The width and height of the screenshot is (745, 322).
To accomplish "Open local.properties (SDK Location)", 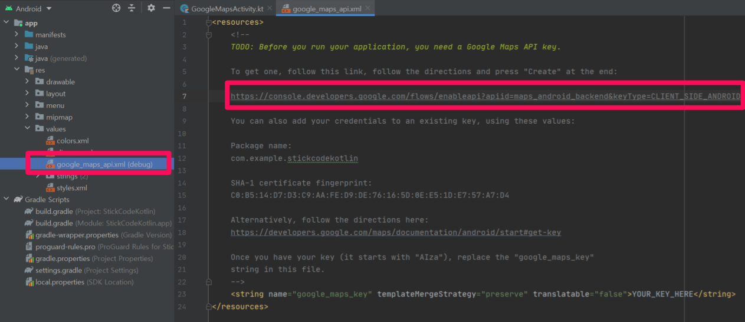I will tap(84, 282).
